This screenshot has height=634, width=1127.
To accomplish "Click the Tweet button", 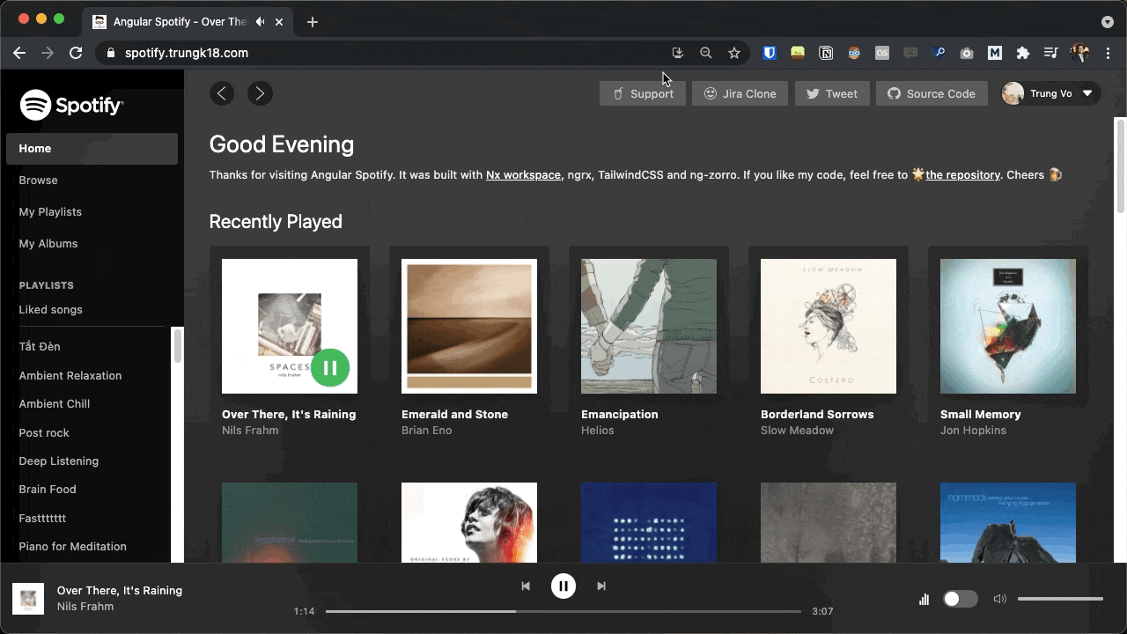I will (x=832, y=93).
